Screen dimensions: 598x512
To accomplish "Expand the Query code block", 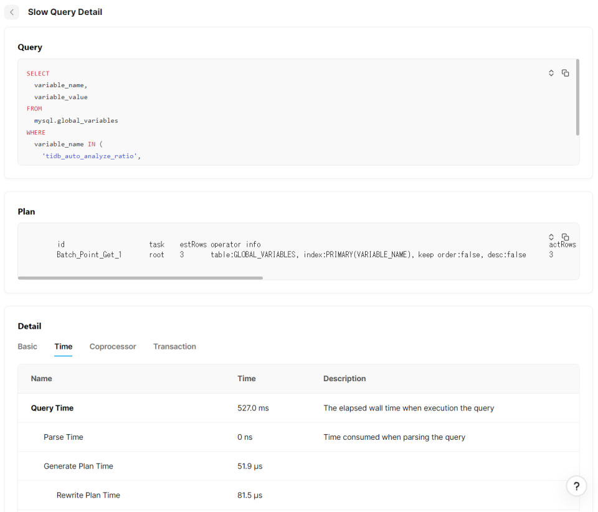I will click(551, 73).
